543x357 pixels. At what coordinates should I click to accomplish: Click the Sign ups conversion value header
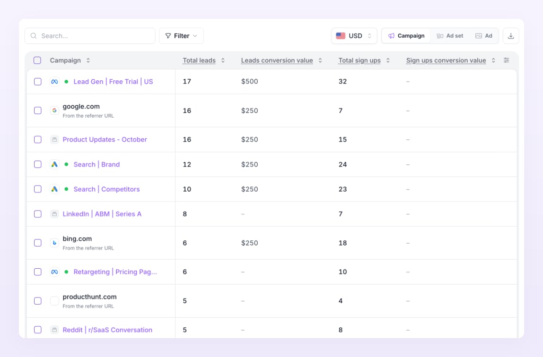click(446, 60)
